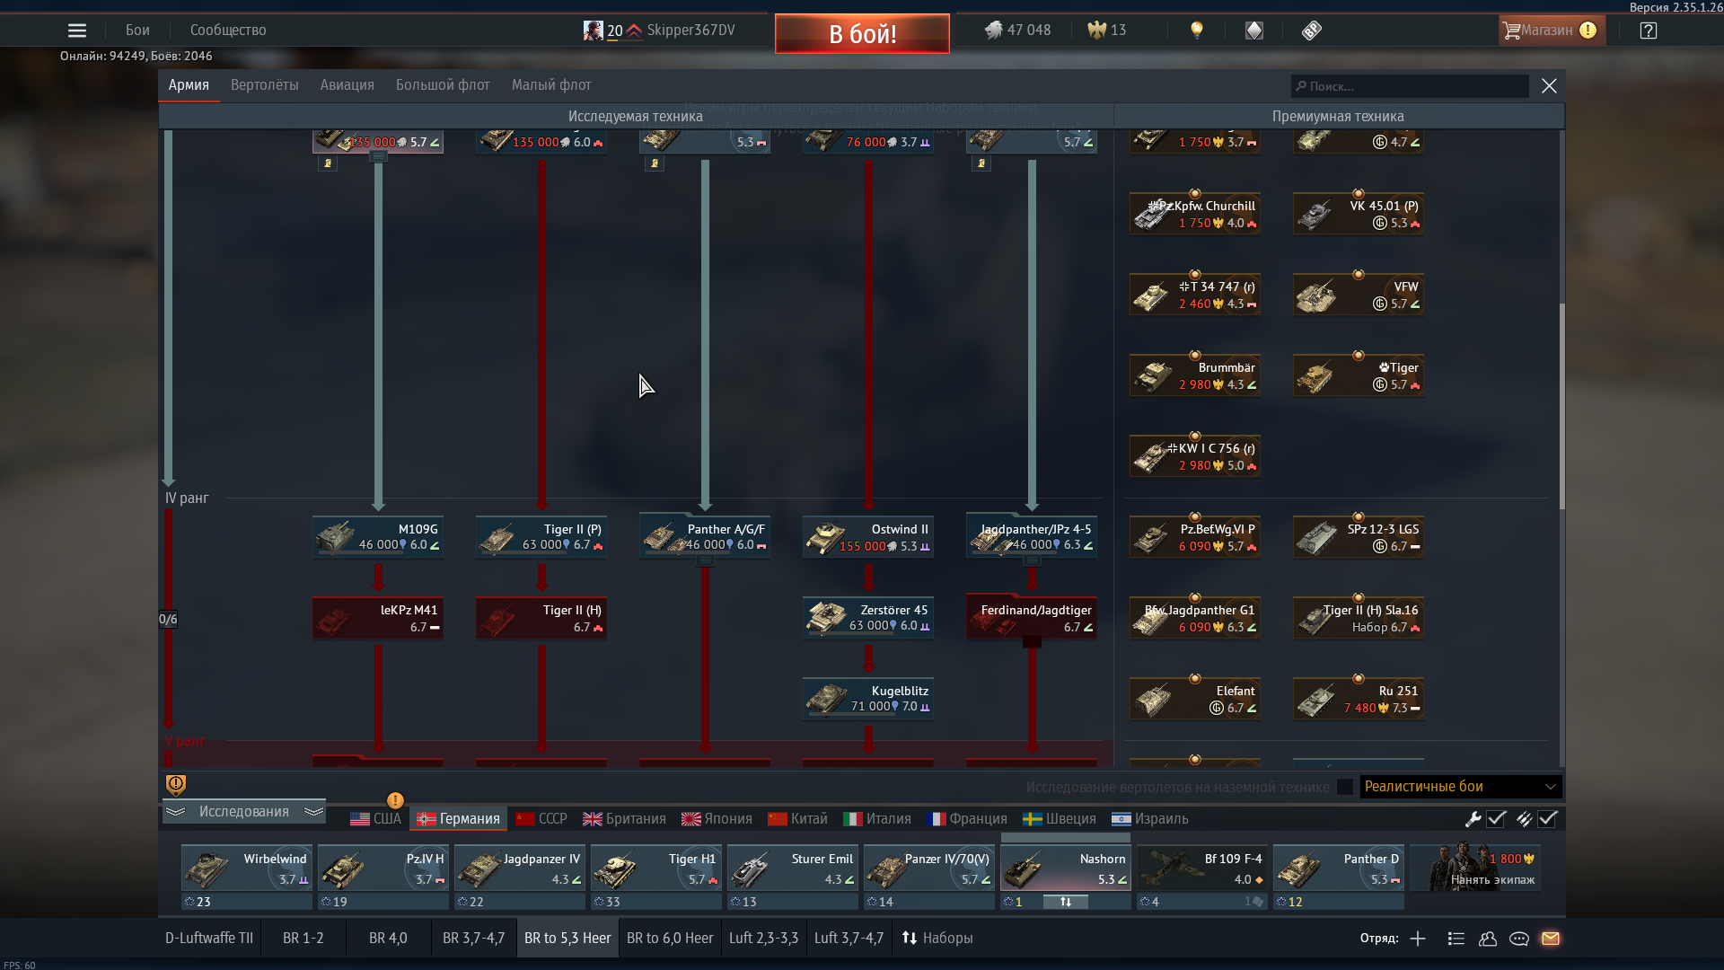Select the Luft 2,3-3,3 preset
This screenshot has height=970, width=1724.
click(763, 939)
